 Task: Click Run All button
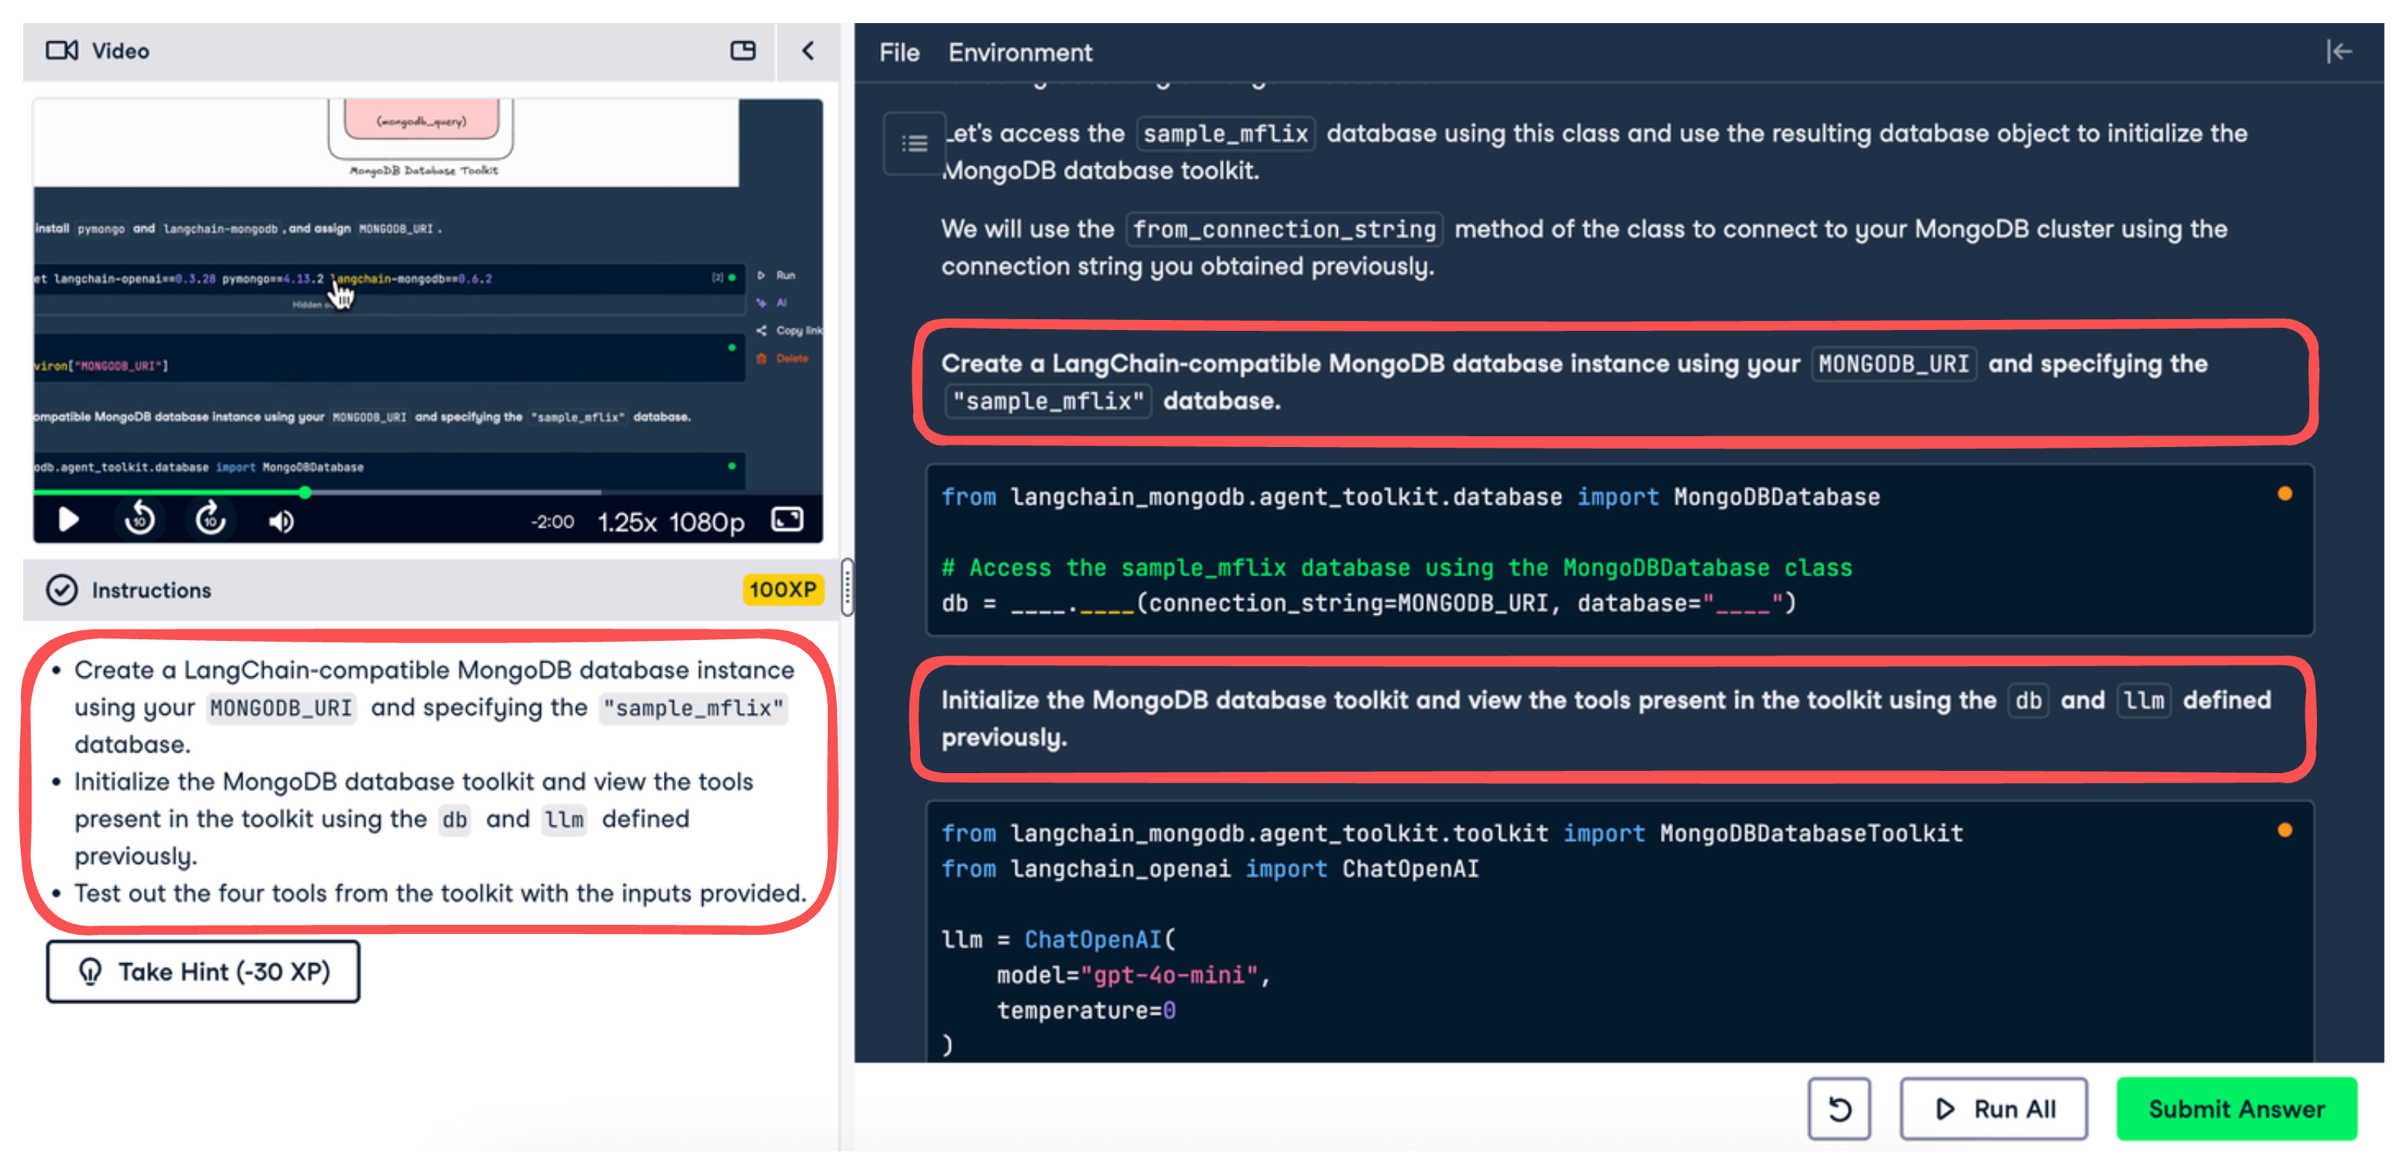(x=1993, y=1109)
